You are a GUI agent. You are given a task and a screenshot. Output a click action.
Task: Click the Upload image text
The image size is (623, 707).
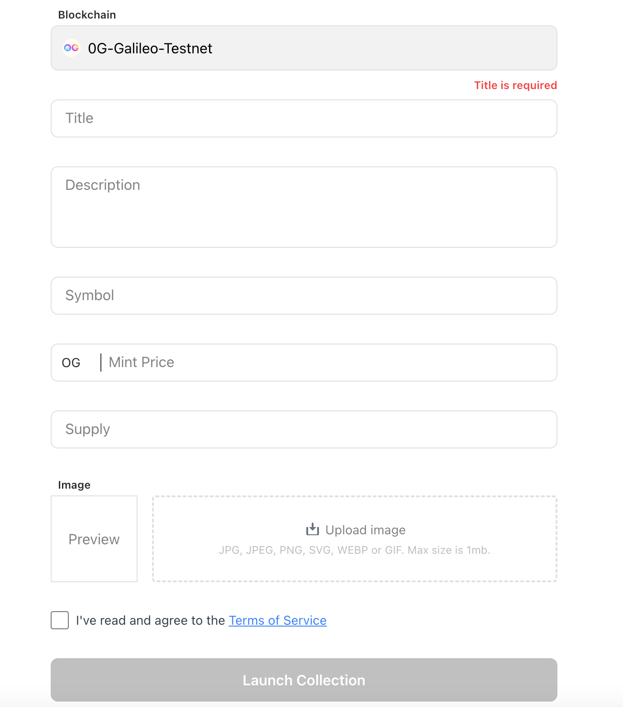[x=366, y=530]
